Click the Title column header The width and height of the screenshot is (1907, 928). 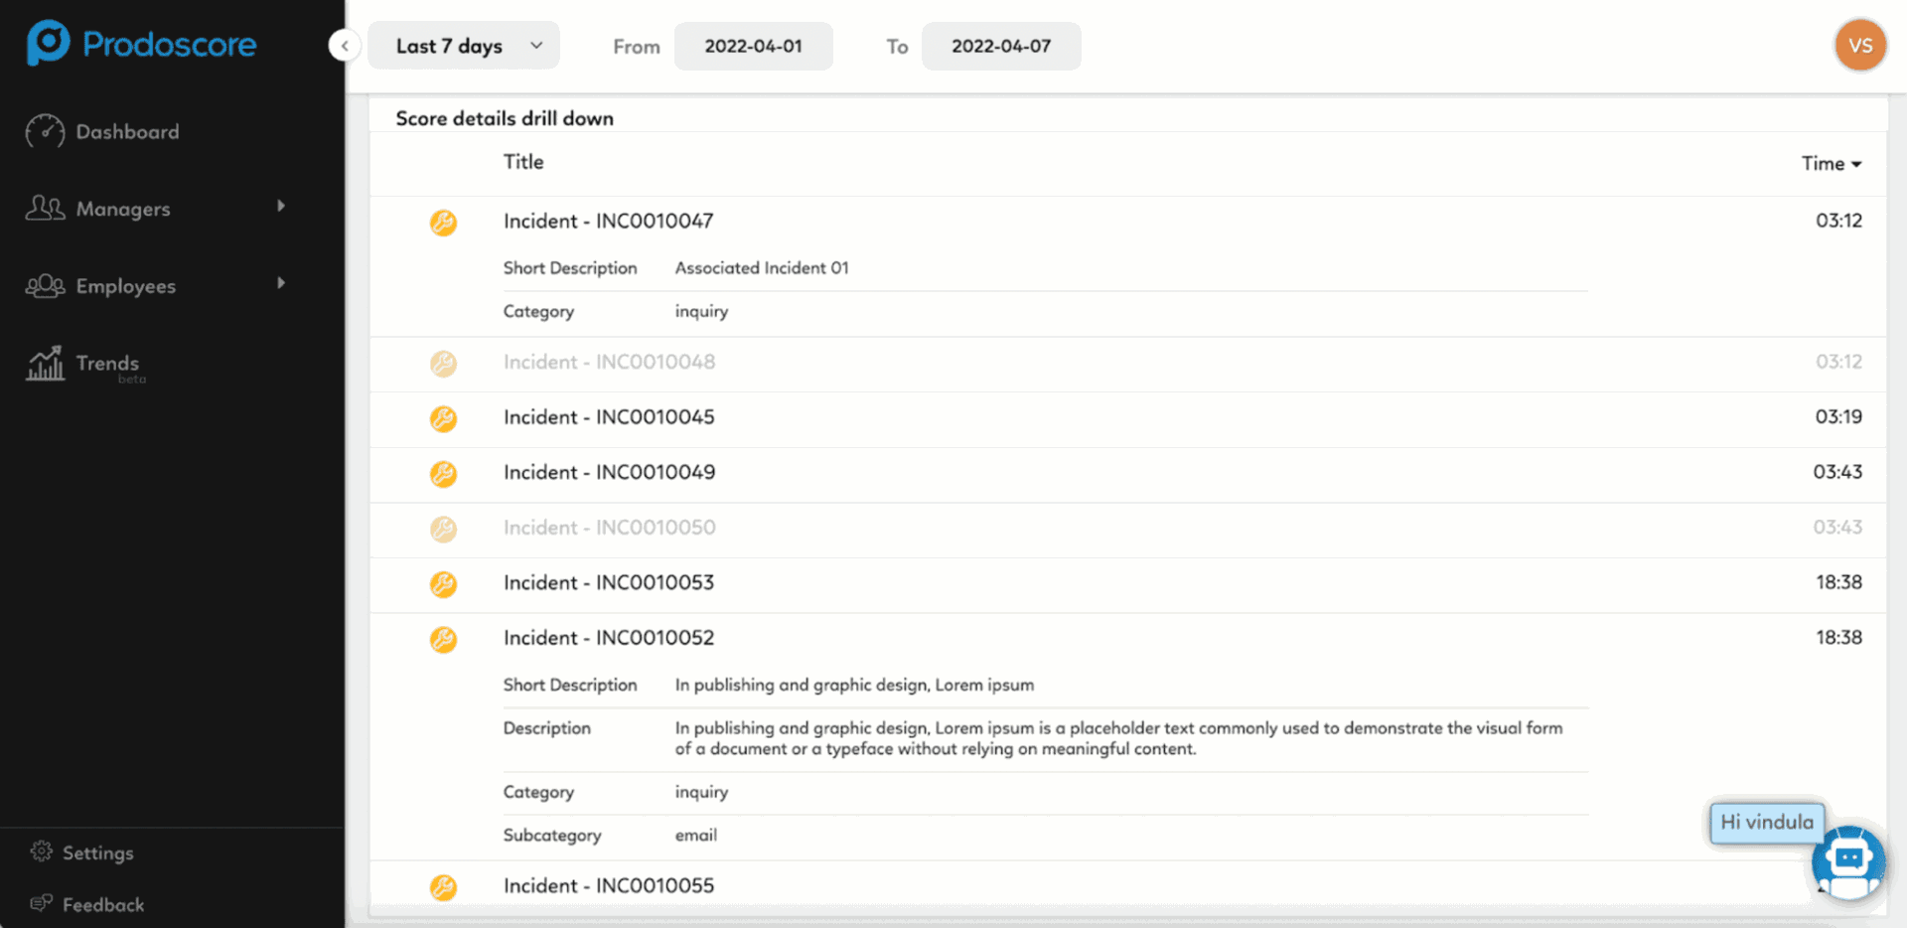(523, 162)
